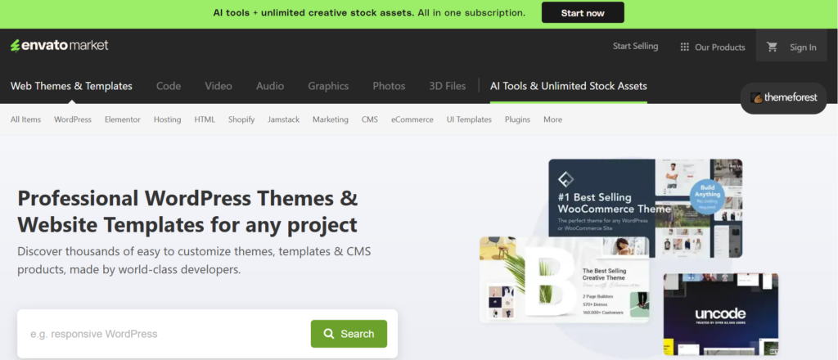Switch to the Code tab
This screenshot has height=360, width=838.
pyautogui.click(x=168, y=86)
